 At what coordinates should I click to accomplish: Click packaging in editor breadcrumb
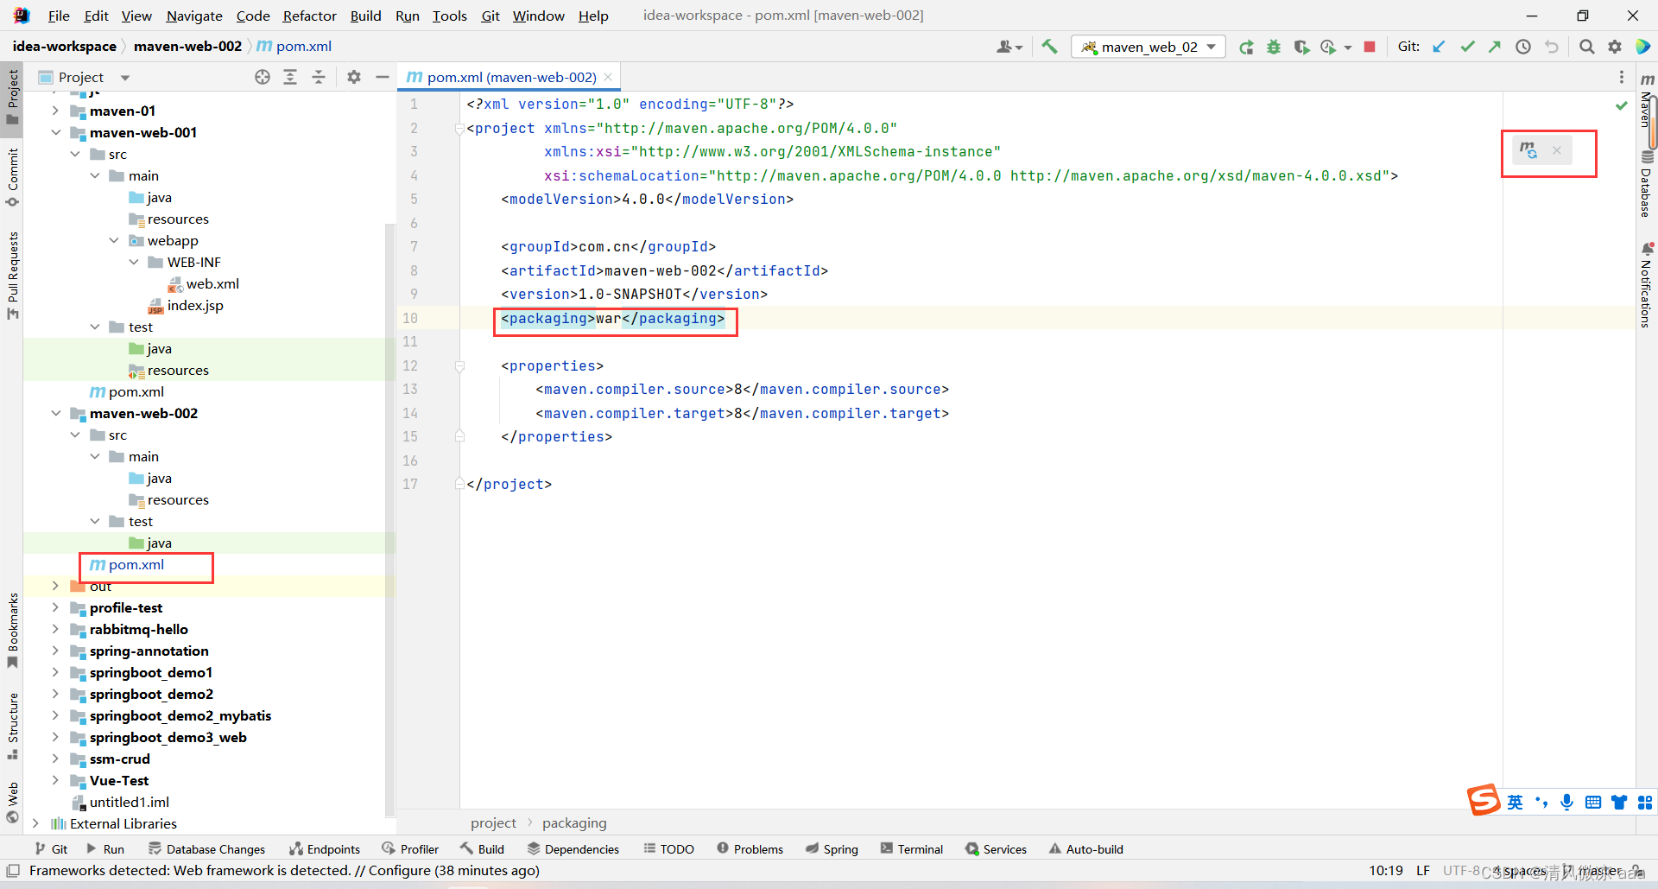pos(574,822)
